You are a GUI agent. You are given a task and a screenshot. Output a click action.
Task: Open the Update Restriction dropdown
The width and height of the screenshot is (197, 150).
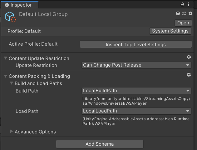[136, 65]
